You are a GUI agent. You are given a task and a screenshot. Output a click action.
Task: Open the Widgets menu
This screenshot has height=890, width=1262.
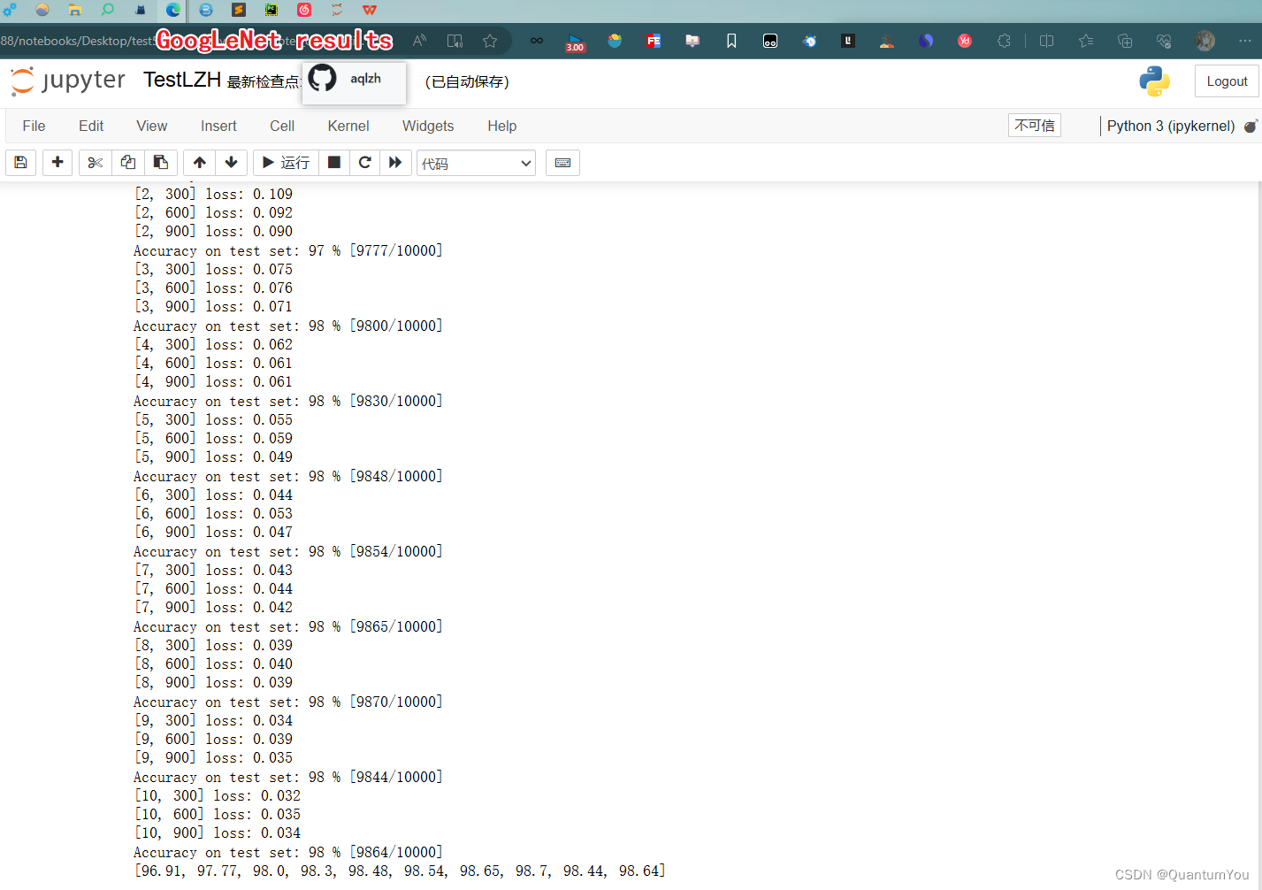(x=428, y=127)
